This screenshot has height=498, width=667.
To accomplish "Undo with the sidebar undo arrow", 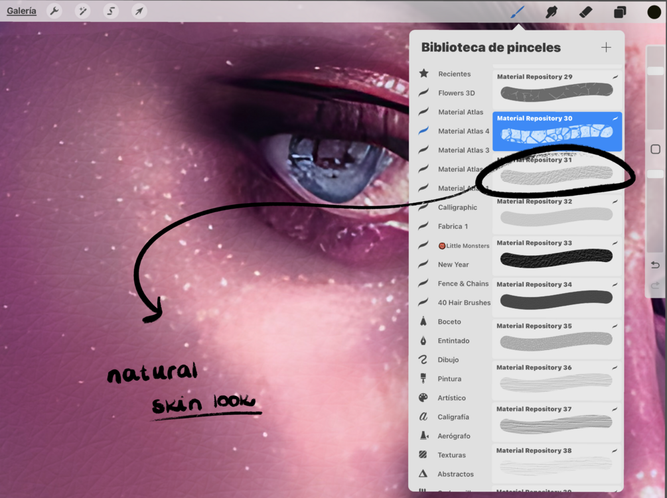I will click(x=656, y=265).
